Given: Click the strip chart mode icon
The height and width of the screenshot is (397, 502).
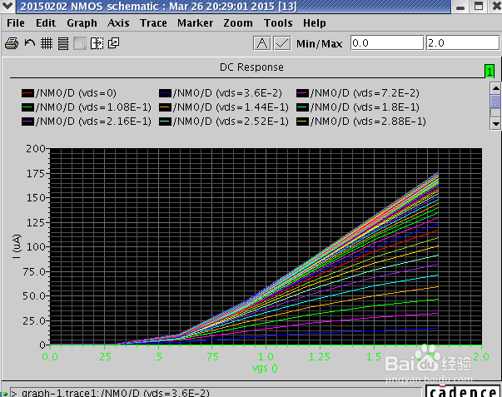Looking at the screenshot, I should tap(63, 43).
